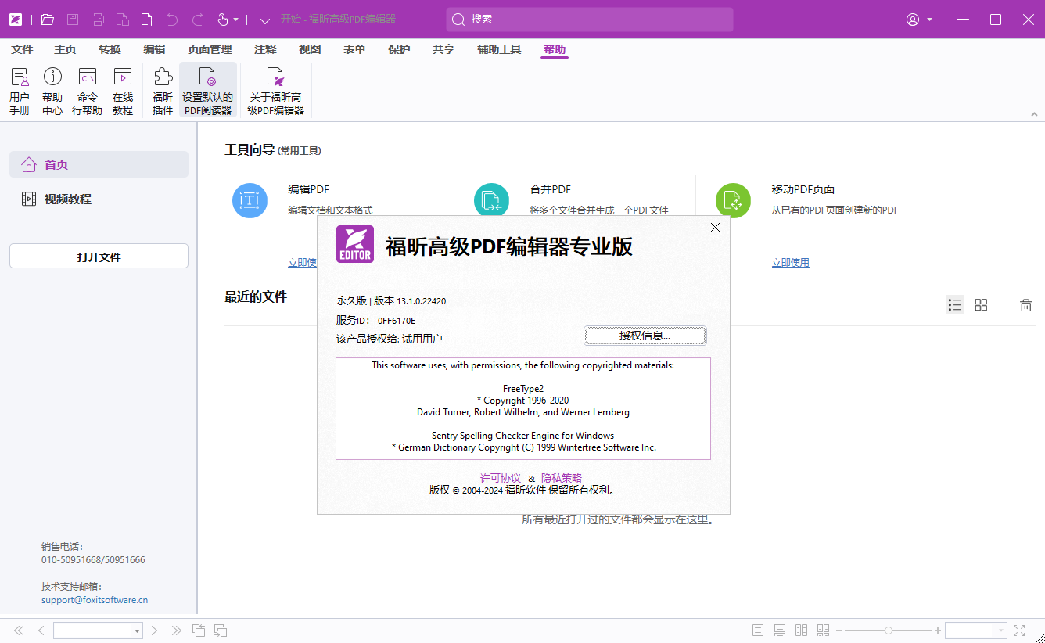
Task: Click the 授权信息... button
Action: [x=645, y=336]
